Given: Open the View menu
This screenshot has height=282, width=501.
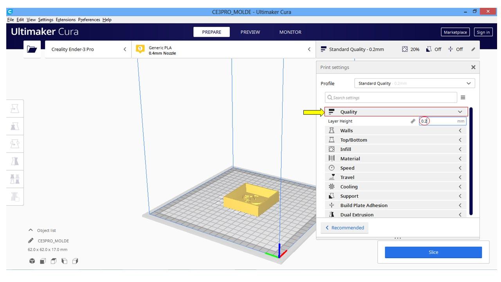Looking at the screenshot, I should [x=31, y=20].
